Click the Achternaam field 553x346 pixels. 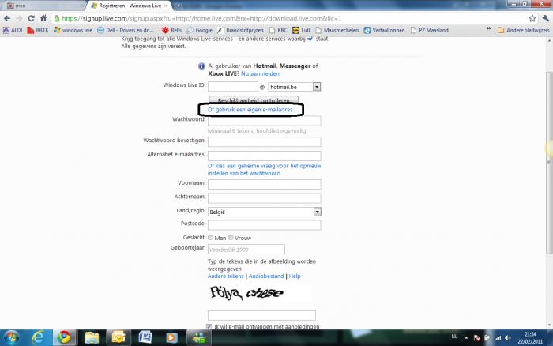tap(264, 197)
